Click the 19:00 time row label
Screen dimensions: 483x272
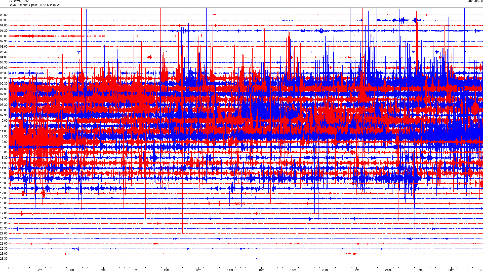(4, 213)
